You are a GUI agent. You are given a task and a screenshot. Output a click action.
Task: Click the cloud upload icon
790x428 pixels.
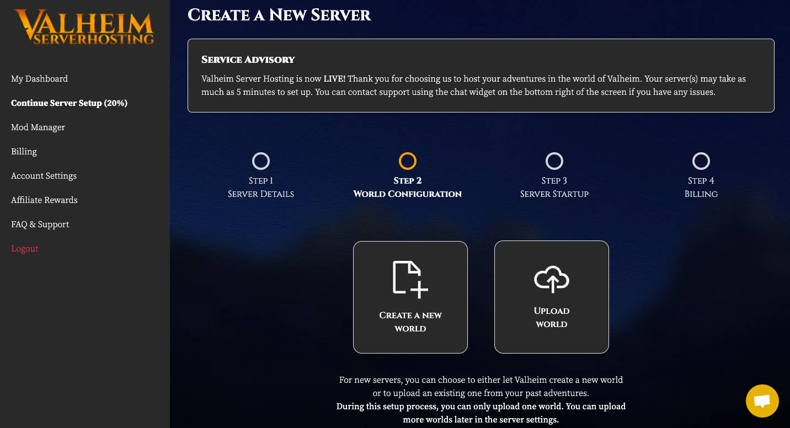point(551,279)
